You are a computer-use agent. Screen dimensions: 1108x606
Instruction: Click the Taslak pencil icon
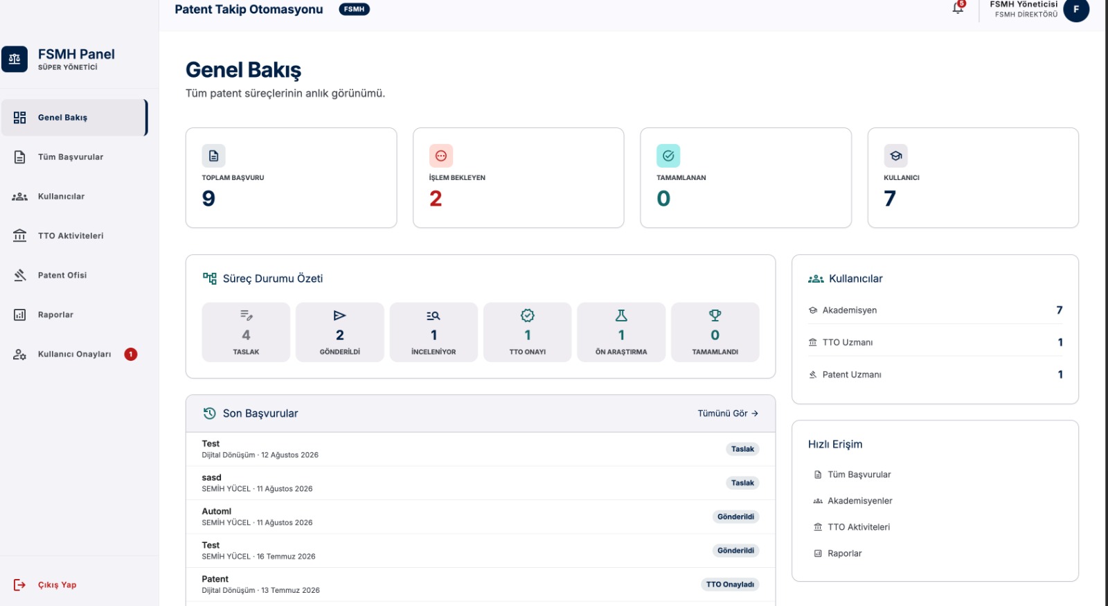click(246, 316)
